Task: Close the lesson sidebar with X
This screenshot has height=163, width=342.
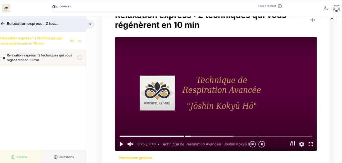Action: tap(90, 24)
